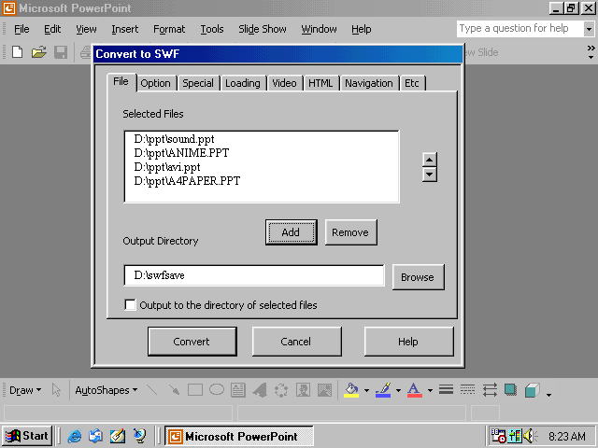Click the dialog's Help button
The height and width of the screenshot is (448, 598).
pos(408,342)
